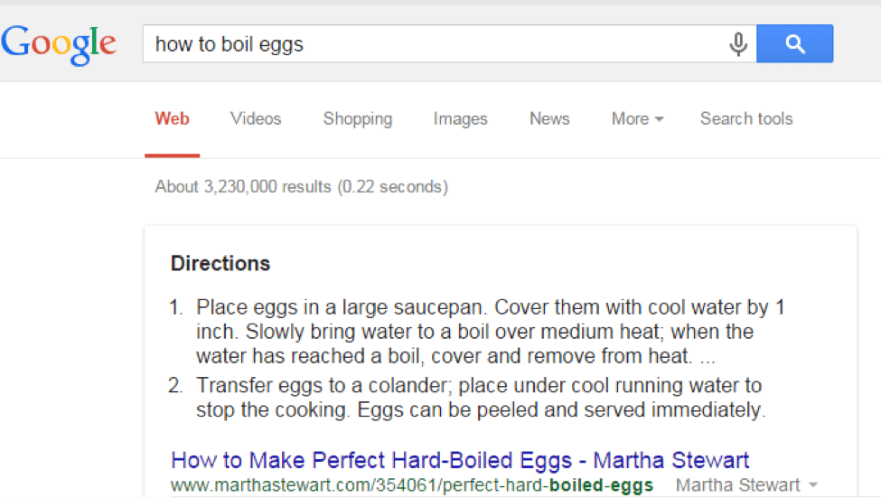Expand the dropdown arrow beside Martha Stewart

point(812,485)
